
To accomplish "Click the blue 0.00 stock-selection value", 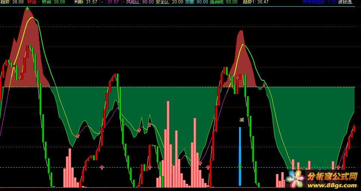I will tap(332, 2).
